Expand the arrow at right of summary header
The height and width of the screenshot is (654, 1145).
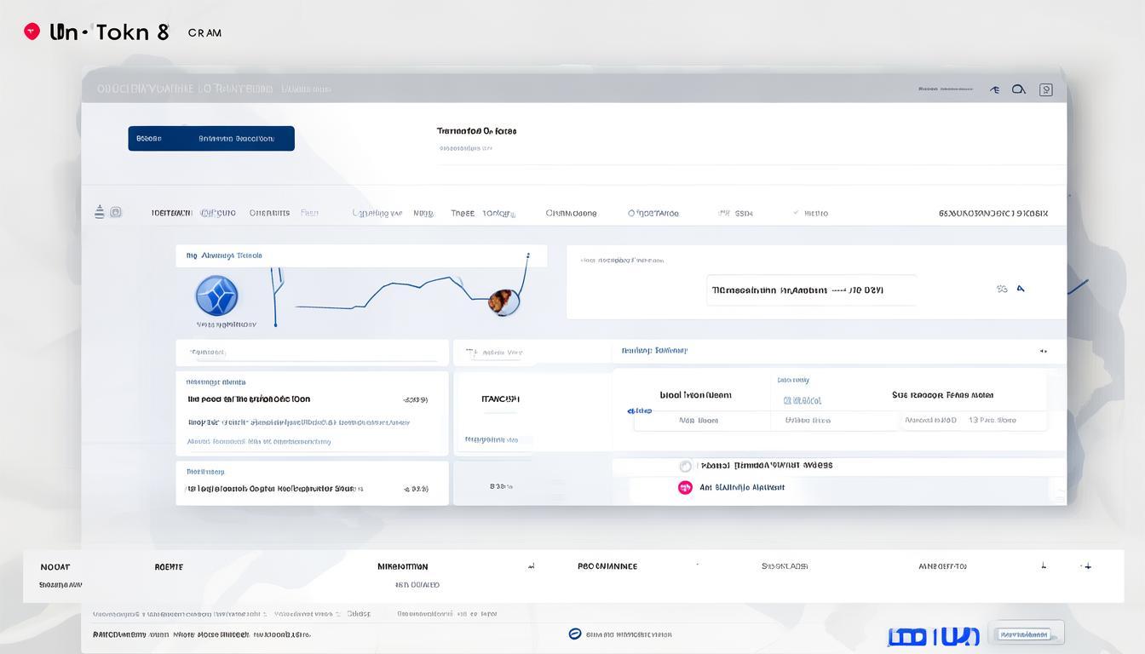(1043, 350)
